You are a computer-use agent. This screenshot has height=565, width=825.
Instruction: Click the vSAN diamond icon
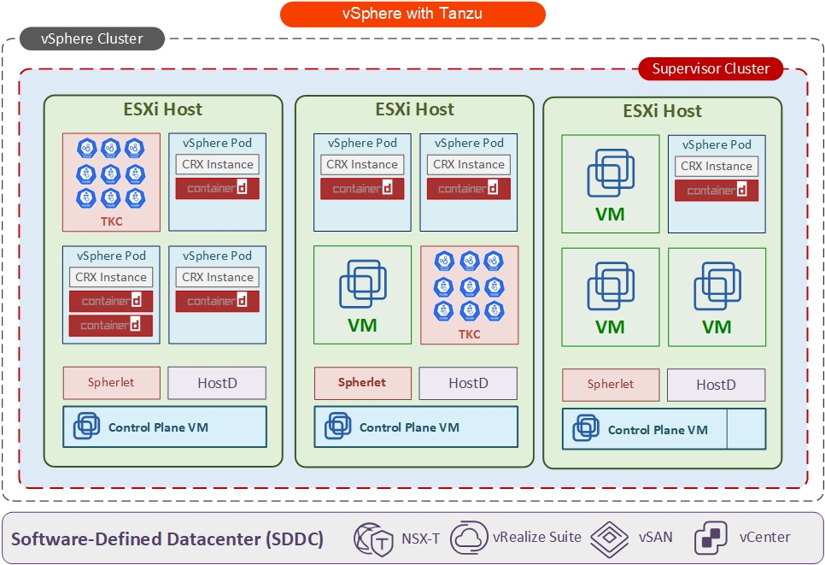[610, 538]
